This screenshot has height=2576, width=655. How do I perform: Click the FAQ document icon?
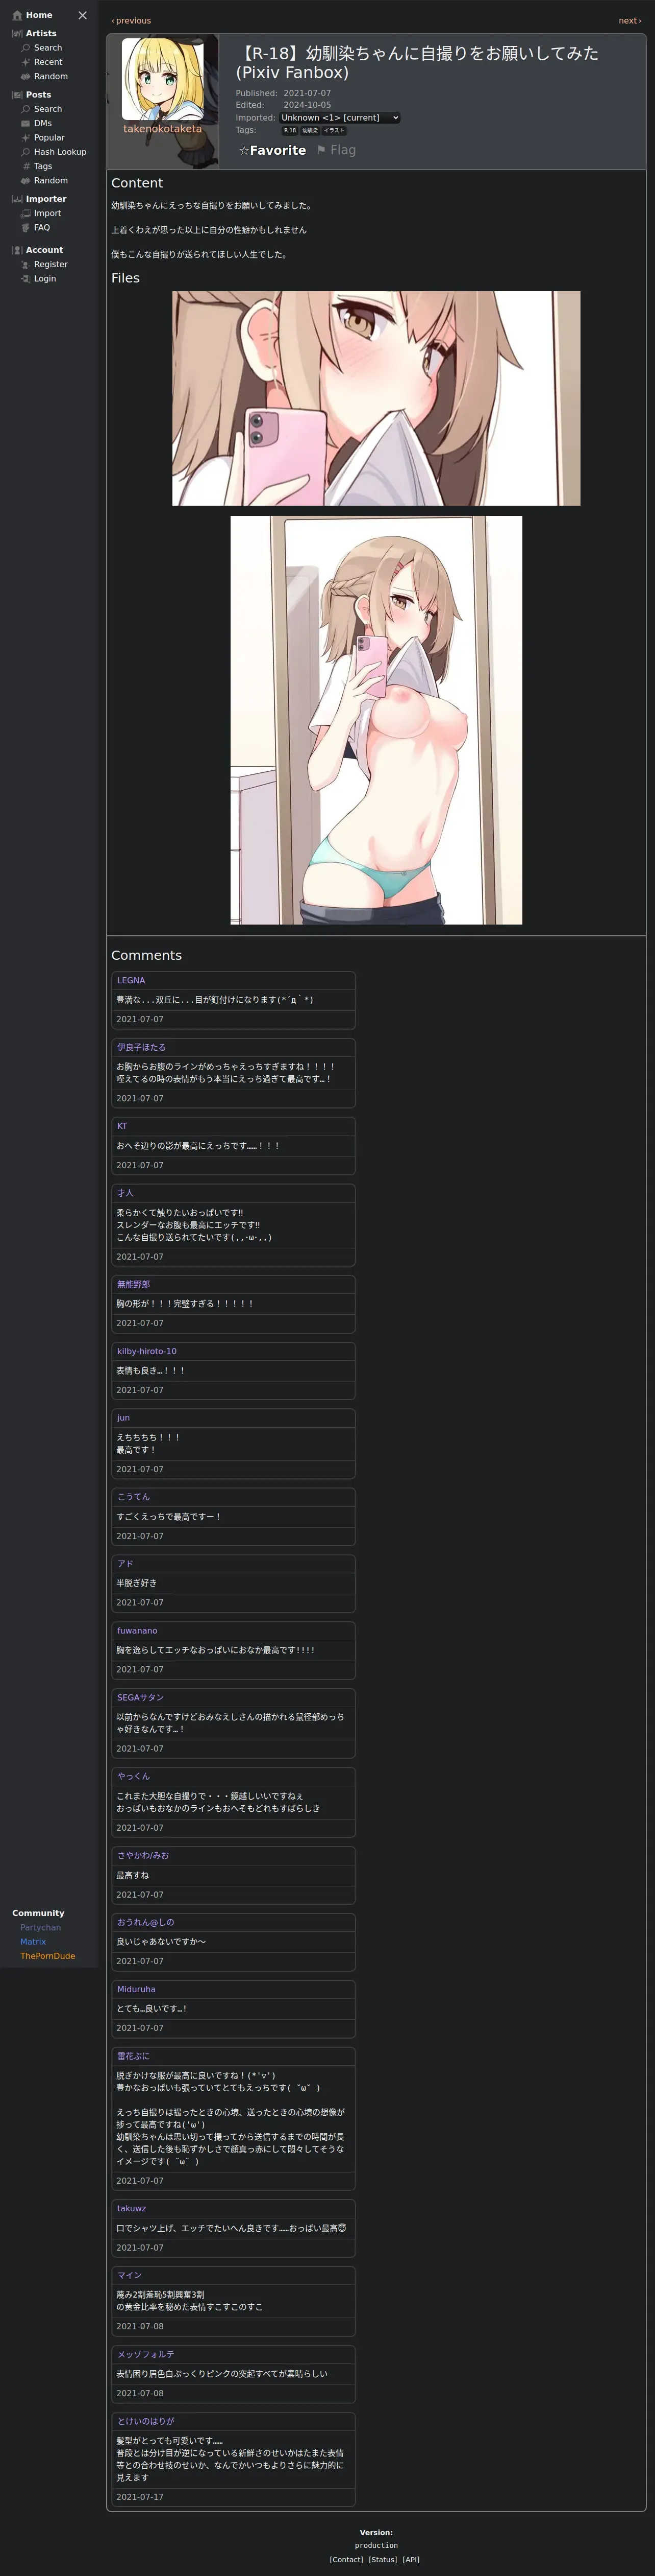coord(26,228)
